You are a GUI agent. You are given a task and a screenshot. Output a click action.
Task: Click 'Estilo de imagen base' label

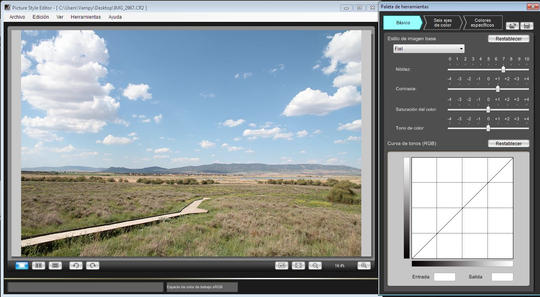pyautogui.click(x=411, y=39)
